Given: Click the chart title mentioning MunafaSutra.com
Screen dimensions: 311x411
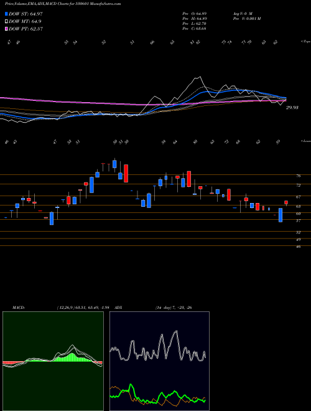Looking at the screenshot, I should tap(63, 4).
